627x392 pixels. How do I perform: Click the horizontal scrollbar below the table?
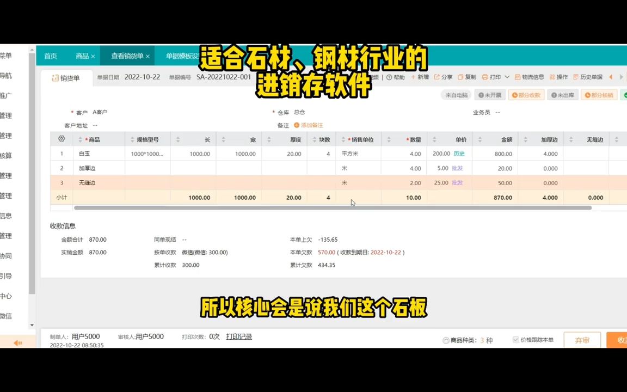pyautogui.click(x=327, y=208)
